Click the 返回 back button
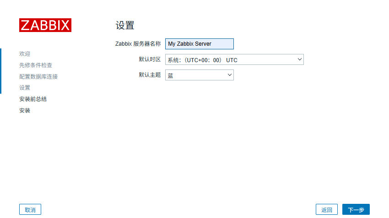This screenshot has width=389, height=218. click(x=326, y=210)
